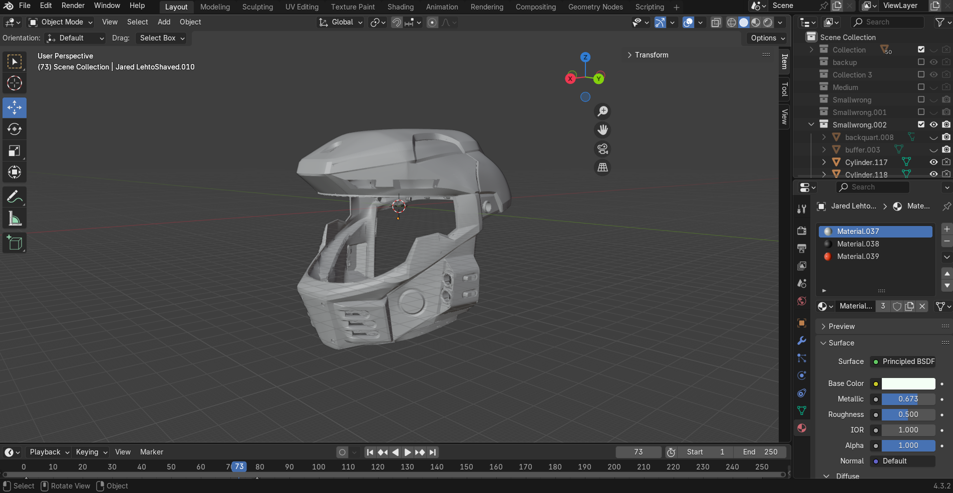The height and width of the screenshot is (493, 953).
Task: Open the Modifiers wrench properties tab
Action: (x=802, y=340)
